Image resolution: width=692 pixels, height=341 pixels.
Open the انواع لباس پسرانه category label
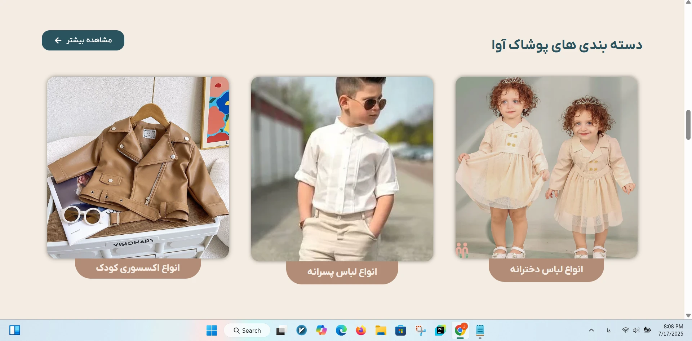[342, 272]
